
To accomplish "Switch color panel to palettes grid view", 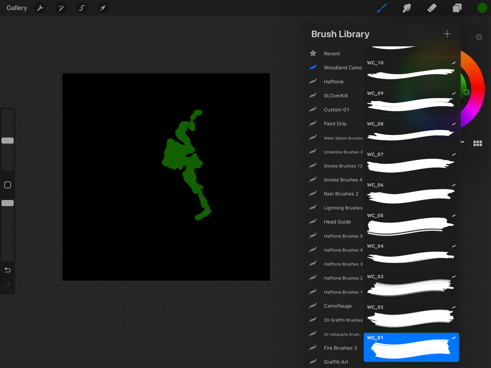I will click(477, 143).
